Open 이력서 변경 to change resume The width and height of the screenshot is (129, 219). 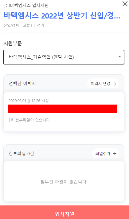(x=103, y=84)
